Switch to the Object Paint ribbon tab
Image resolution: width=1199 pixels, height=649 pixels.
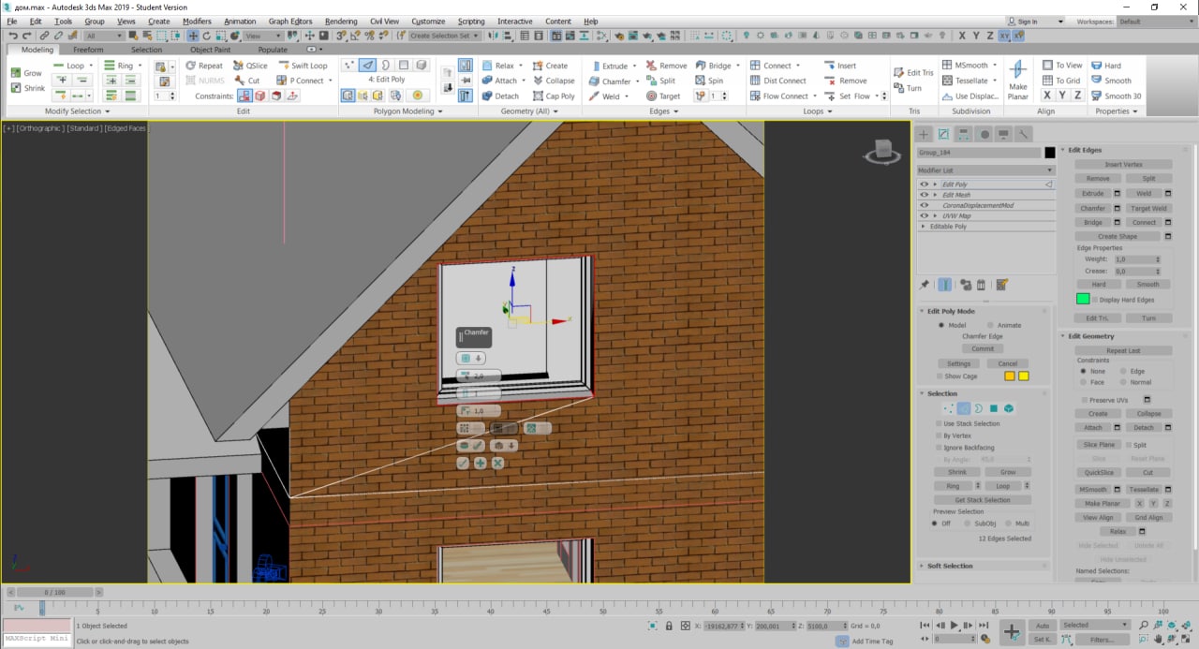point(210,50)
